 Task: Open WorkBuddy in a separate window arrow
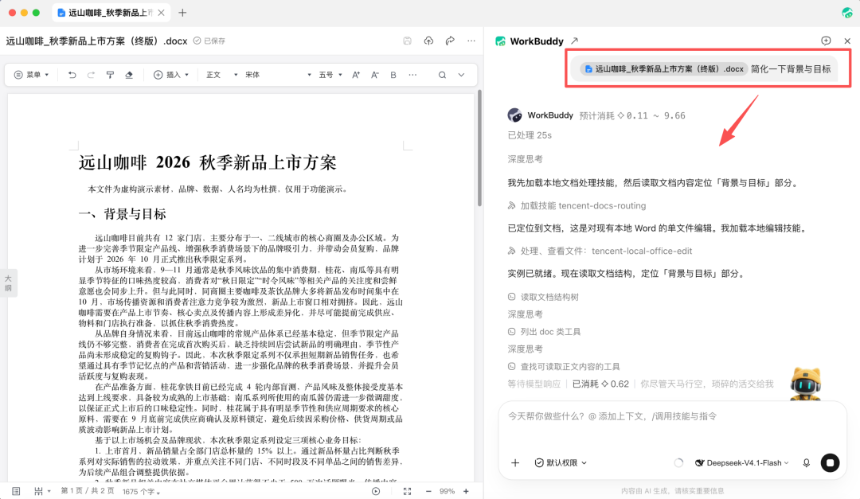[574, 41]
